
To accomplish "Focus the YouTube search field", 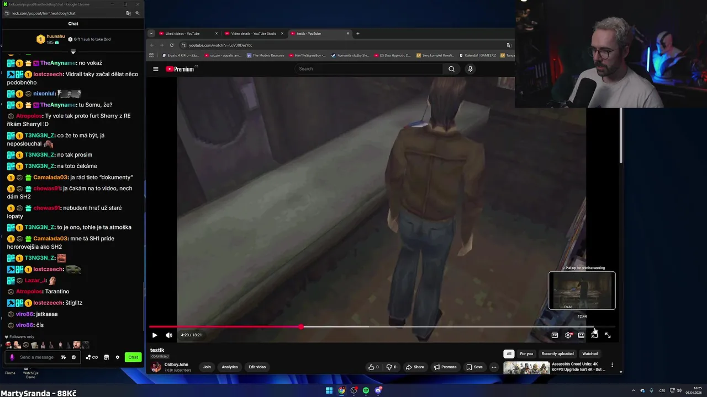I will 369,69.
